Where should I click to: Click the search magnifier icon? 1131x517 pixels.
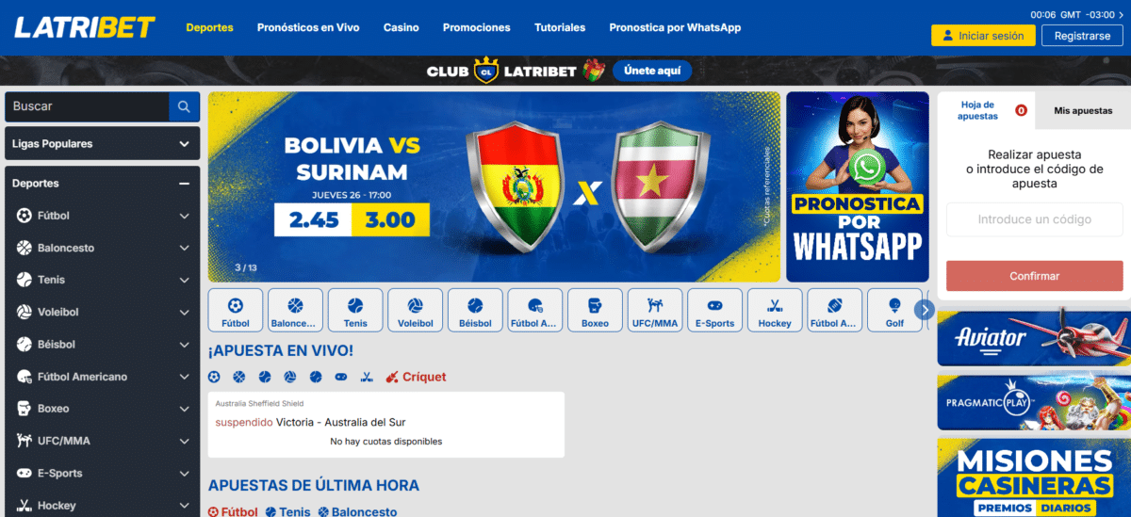(184, 106)
